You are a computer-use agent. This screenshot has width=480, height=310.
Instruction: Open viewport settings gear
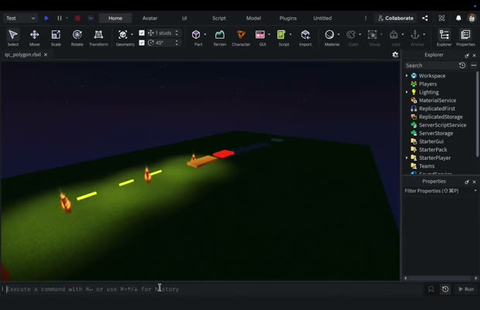pos(395,55)
